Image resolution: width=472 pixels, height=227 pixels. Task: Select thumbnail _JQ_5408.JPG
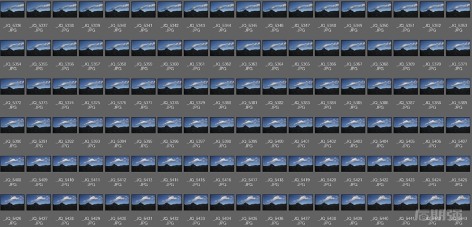(12, 164)
